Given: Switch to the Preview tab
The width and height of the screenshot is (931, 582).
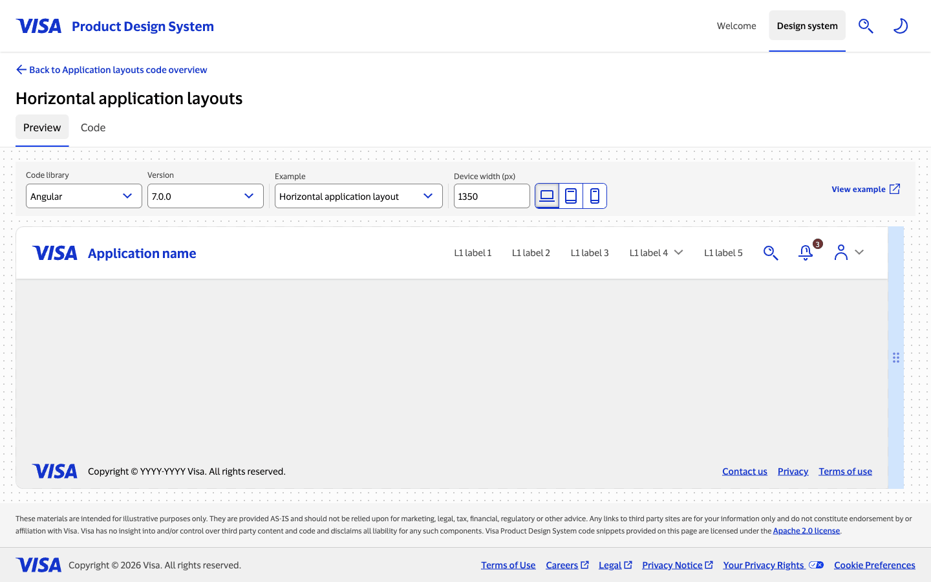Looking at the screenshot, I should [42, 127].
